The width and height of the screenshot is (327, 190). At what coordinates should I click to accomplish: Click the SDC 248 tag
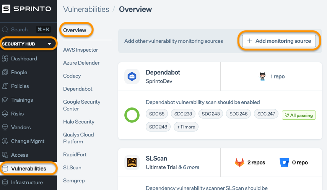pyautogui.click(x=158, y=127)
